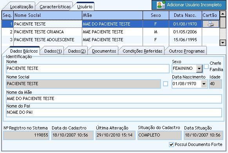Toggle the Chefe Família checkbox

[206, 67]
